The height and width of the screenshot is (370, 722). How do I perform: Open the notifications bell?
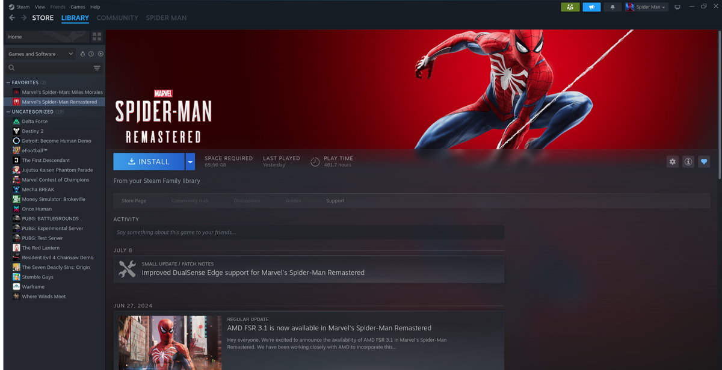(x=613, y=7)
